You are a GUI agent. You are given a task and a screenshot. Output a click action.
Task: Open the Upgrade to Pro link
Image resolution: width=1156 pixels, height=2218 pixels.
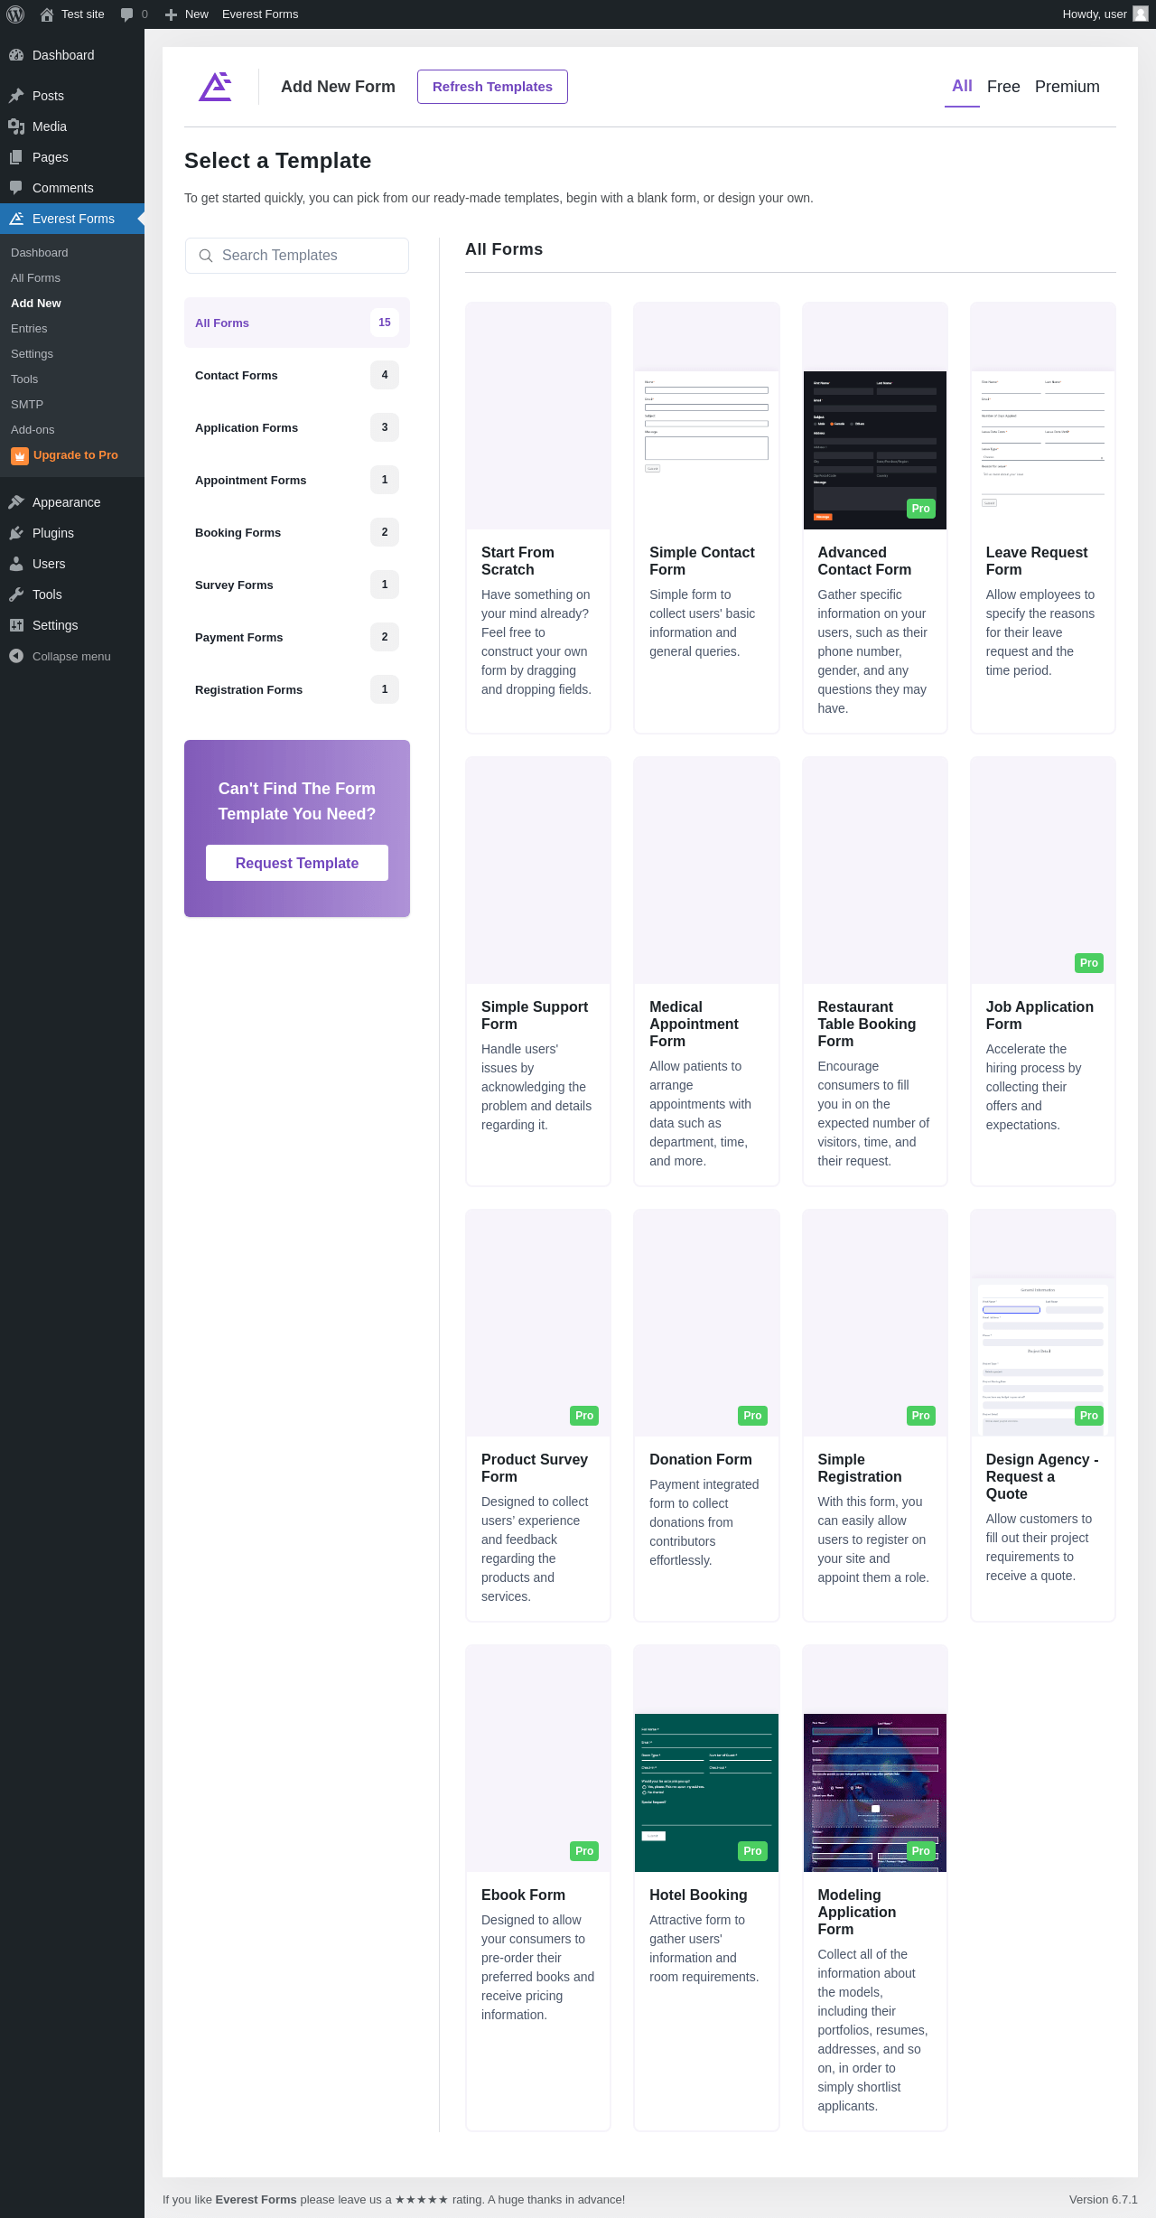pos(76,455)
